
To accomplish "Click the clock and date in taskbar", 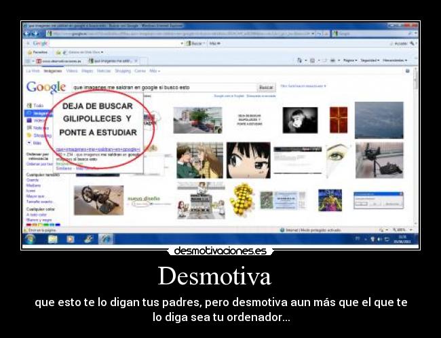I will pyautogui.click(x=402, y=239).
